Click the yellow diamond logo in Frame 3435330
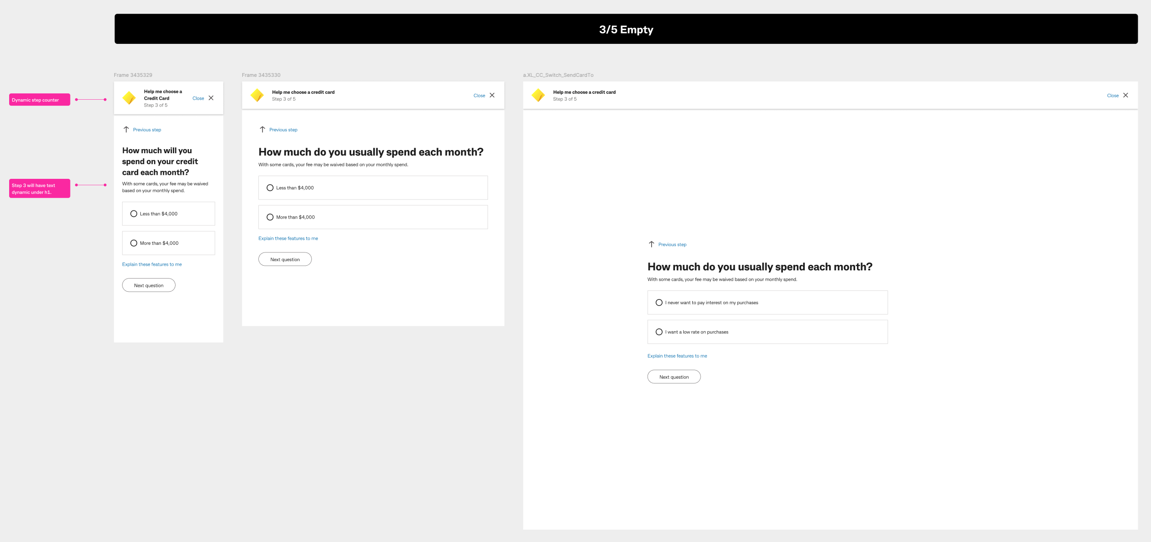 tap(257, 95)
